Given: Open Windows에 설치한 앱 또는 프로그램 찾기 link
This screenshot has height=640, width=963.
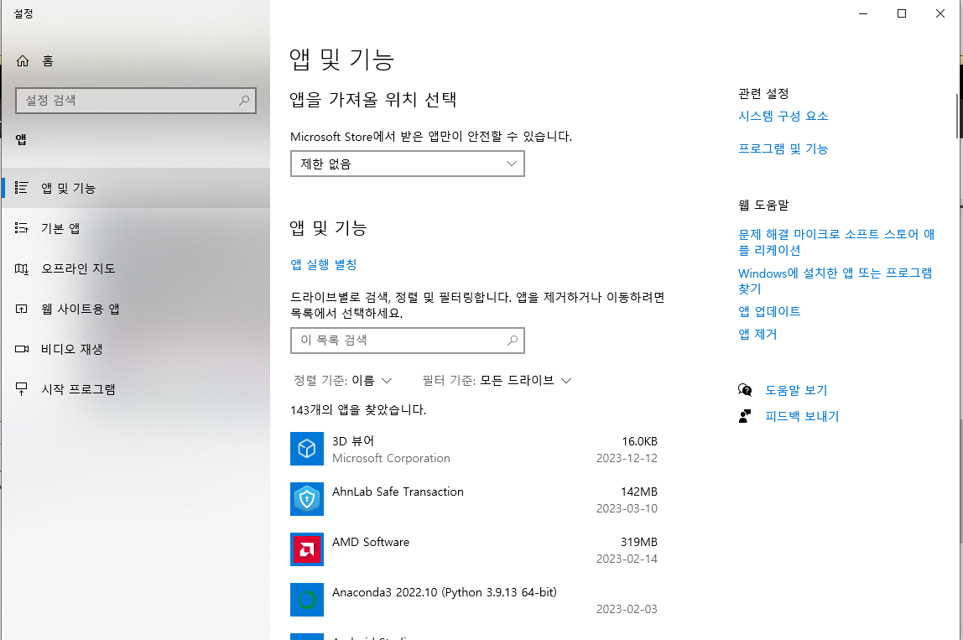Looking at the screenshot, I should [x=835, y=281].
